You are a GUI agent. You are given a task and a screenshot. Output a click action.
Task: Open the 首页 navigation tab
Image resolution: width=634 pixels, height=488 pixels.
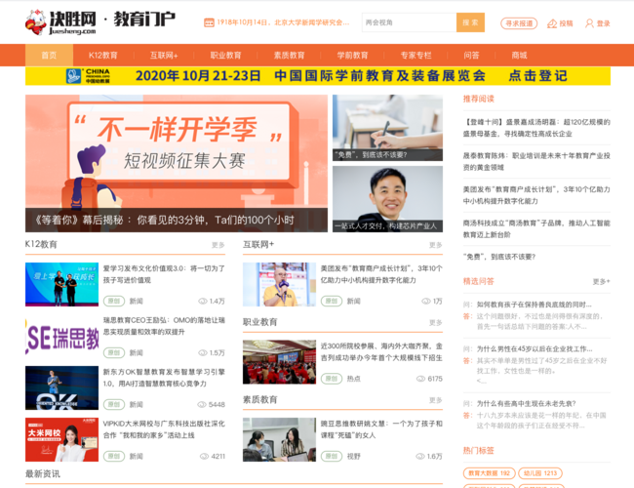pos(49,55)
